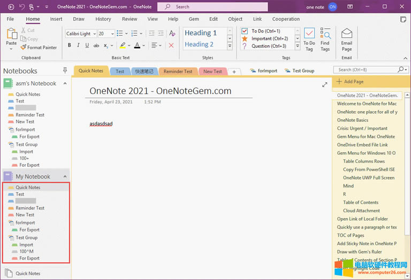Switch to the Reminder Test section tab
The image size is (411, 280).
click(177, 71)
